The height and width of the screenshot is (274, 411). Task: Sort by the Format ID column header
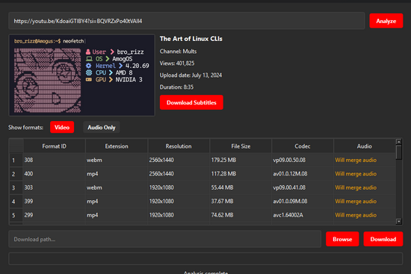(x=55, y=146)
